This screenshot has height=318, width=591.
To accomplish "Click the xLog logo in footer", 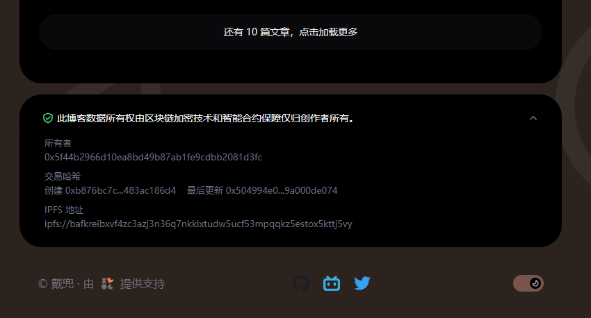I will (x=107, y=283).
